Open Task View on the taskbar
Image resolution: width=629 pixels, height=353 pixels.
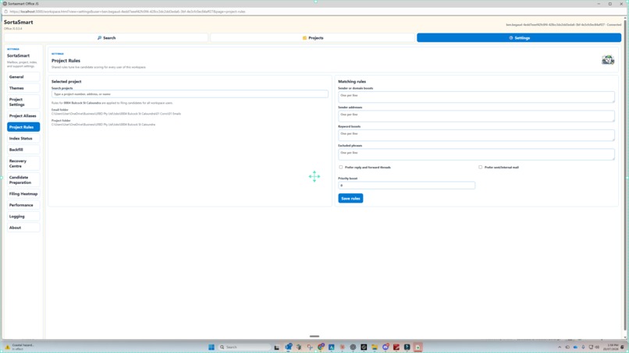pos(277,348)
